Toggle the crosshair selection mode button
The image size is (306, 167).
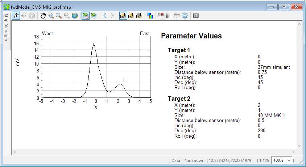click(16, 16)
